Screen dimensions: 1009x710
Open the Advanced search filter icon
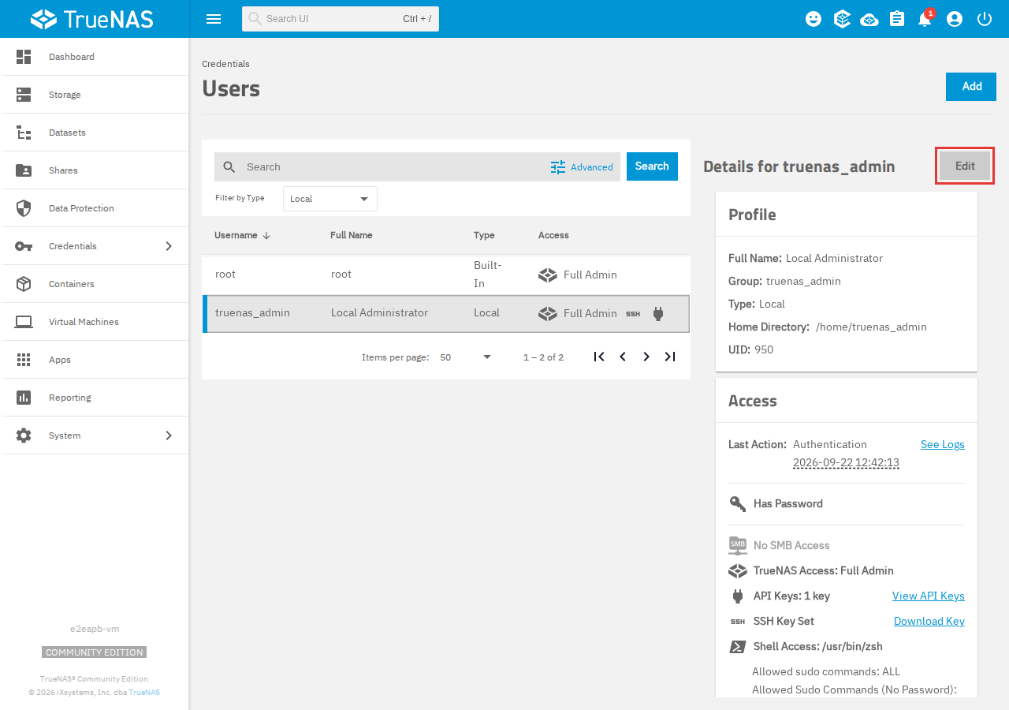click(558, 167)
